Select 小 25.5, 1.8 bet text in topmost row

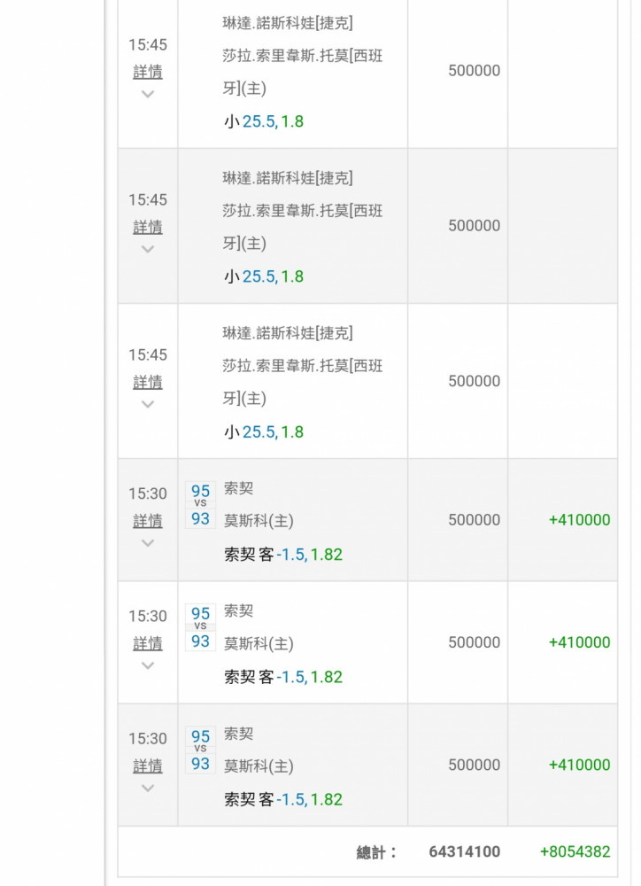[x=264, y=121]
